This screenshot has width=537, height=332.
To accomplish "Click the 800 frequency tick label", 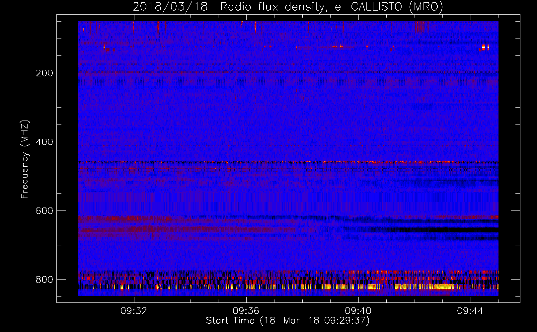I will coord(44,280).
